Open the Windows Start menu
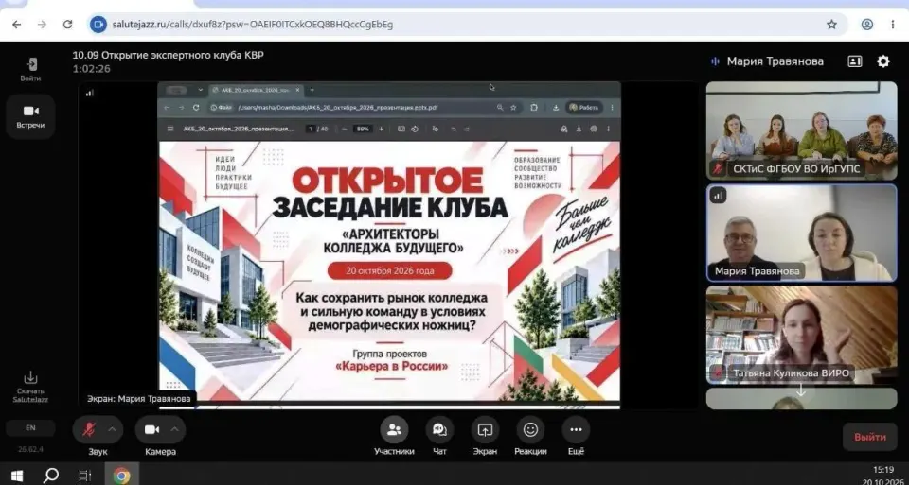 (x=17, y=476)
